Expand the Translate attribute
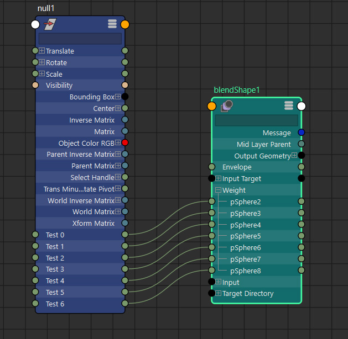348x339 pixels. coord(42,51)
